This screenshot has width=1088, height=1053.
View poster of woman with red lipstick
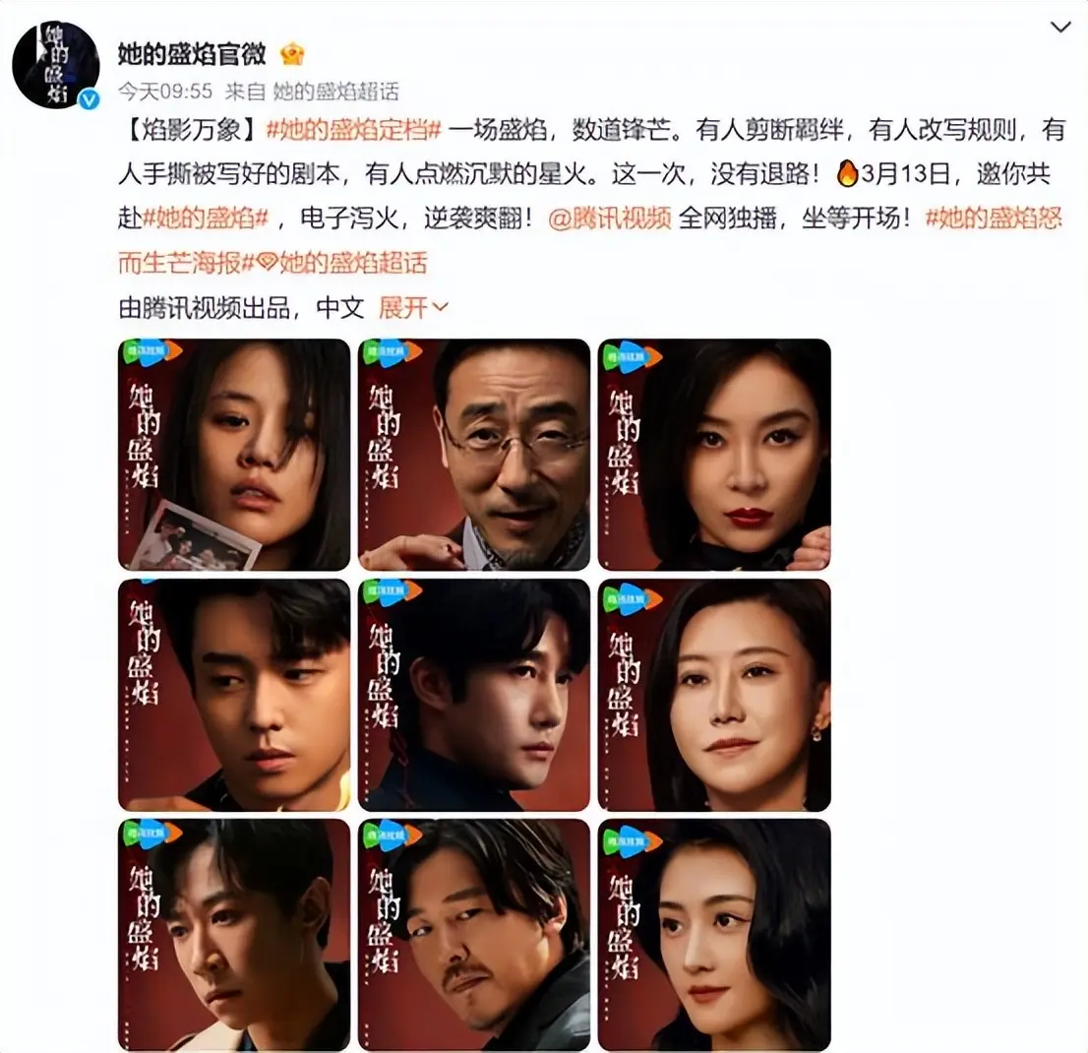(714, 455)
